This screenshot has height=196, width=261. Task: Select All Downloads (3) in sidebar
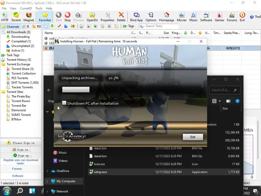pyautogui.click(x=18, y=32)
